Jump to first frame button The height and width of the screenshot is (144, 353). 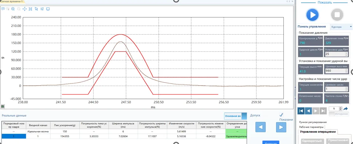click(301, 110)
